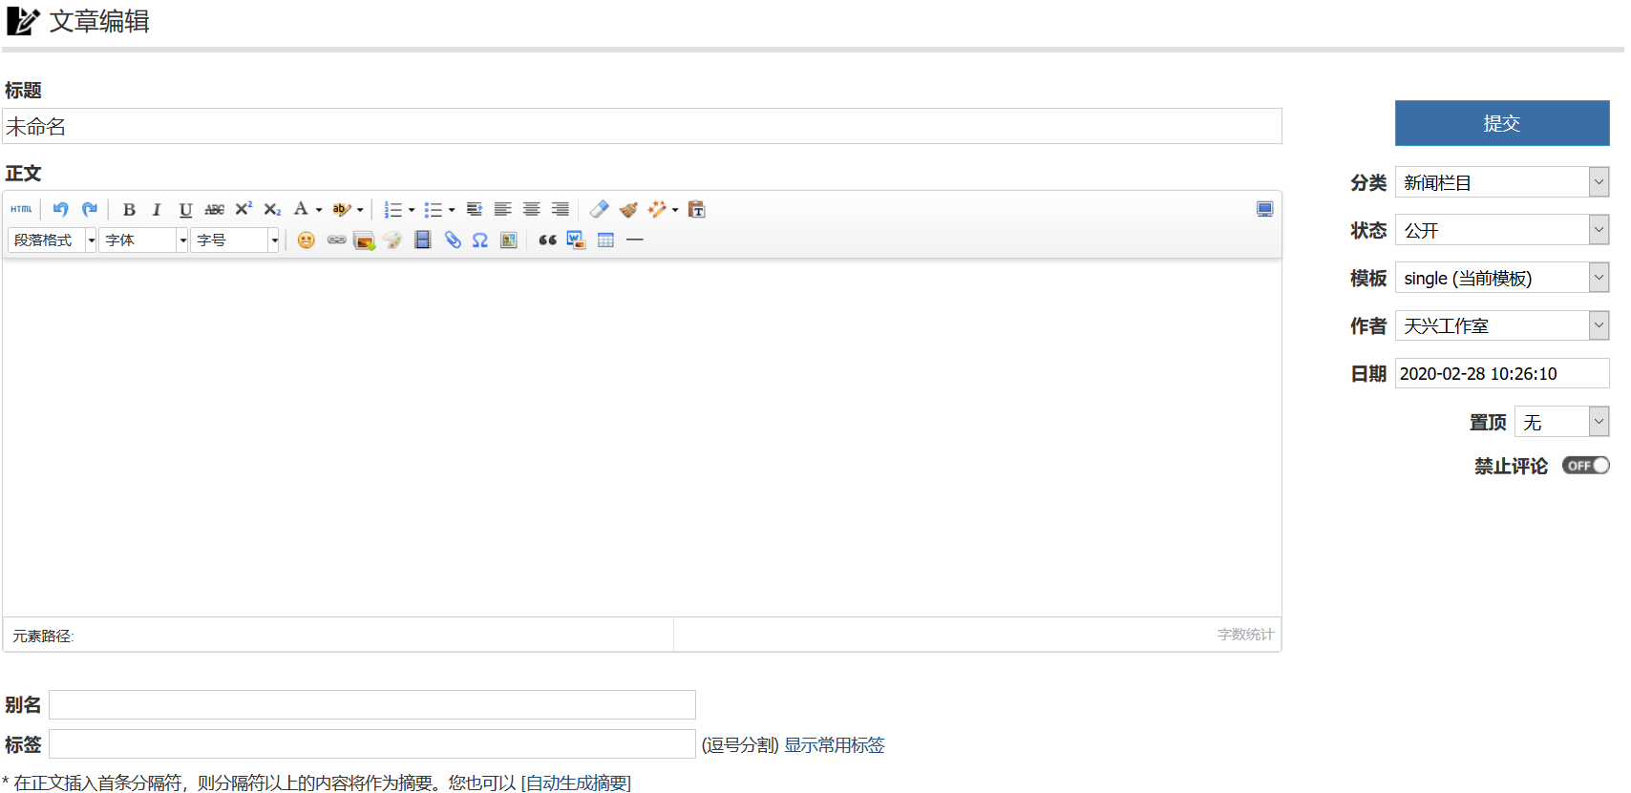Screen dimensions: 1631x793
Task: Apply first-line indent to paragraph
Action: tap(475, 209)
